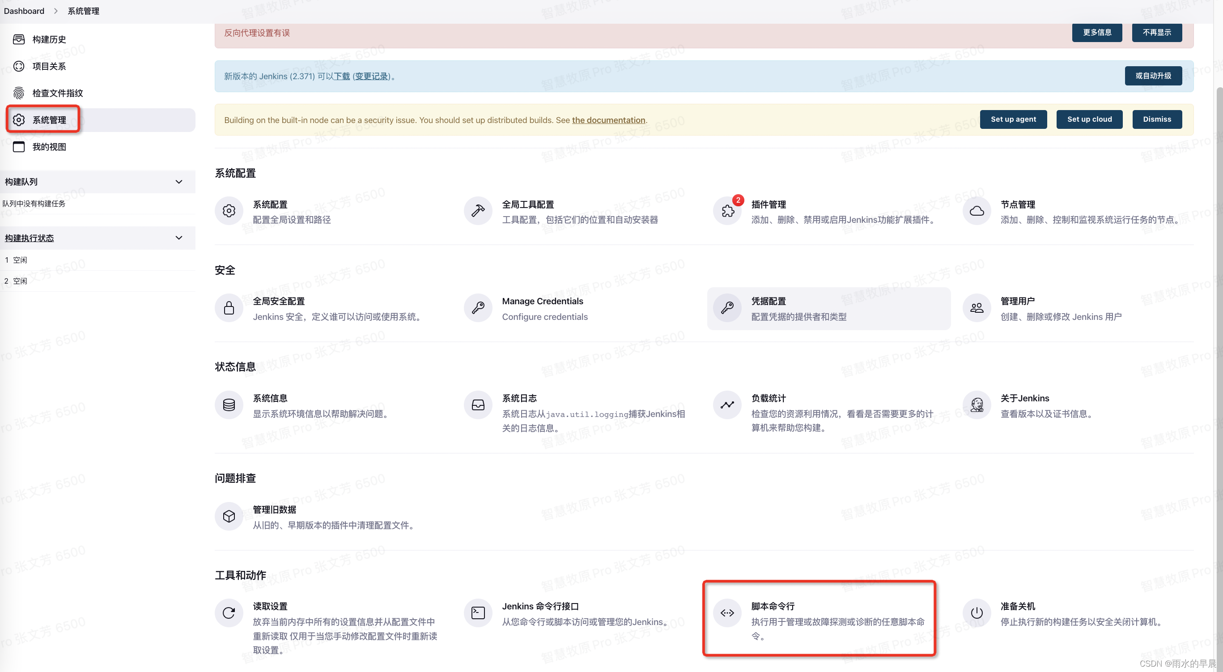This screenshot has height=672, width=1223.
Task: Click the 构建历史 sidebar icon
Action: point(18,39)
